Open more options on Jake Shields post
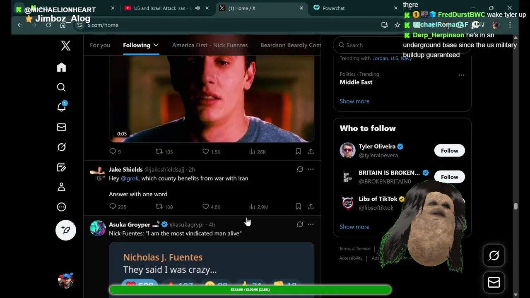The image size is (530, 298). click(x=311, y=169)
